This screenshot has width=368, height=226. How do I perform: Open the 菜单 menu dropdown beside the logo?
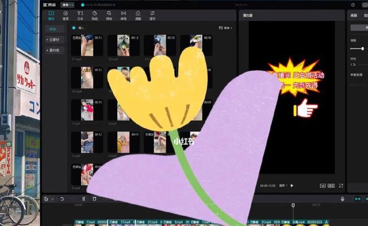tap(67, 5)
